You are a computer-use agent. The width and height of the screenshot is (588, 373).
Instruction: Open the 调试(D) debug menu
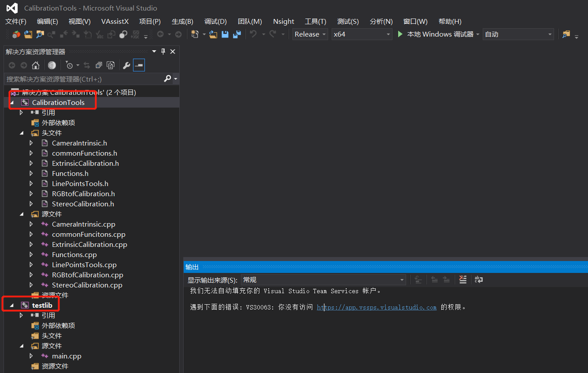click(x=215, y=21)
